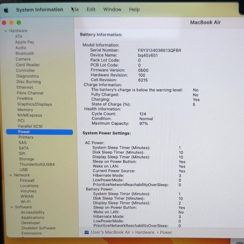The height and width of the screenshot is (244, 244).
Task: Select SPI in the sidebar
Action: [x=22, y=154]
